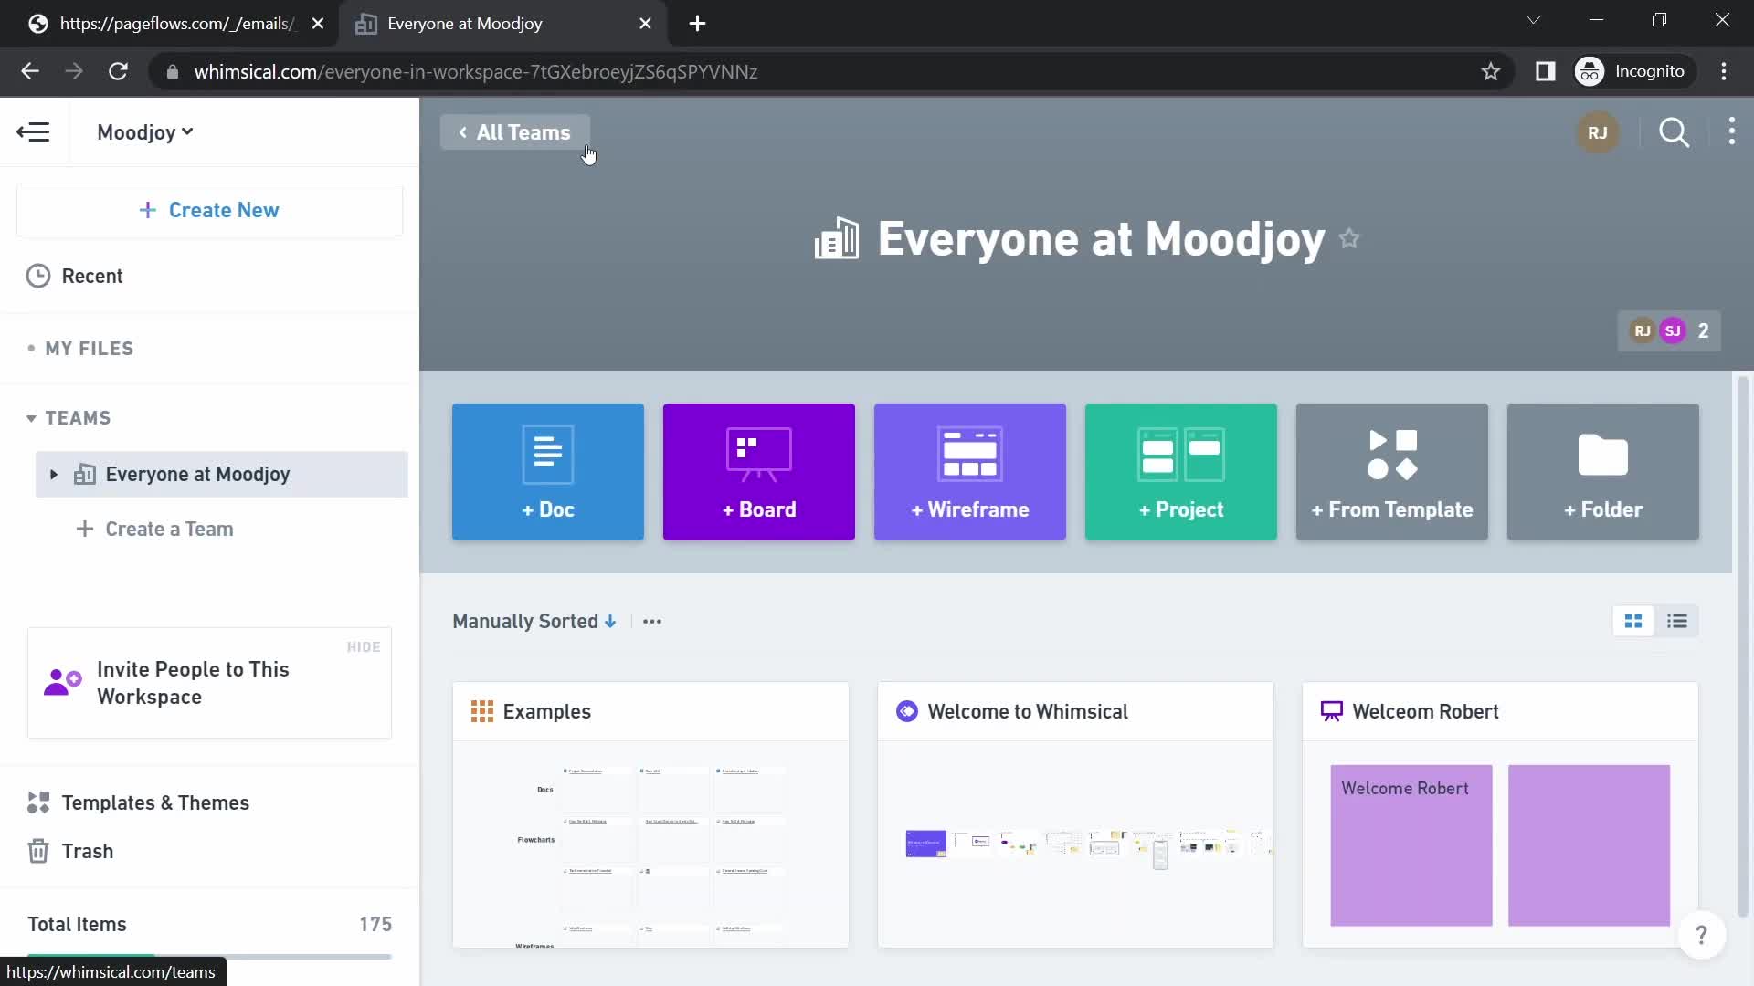
Task: Click the storage usage progress bar
Action: tap(209, 957)
